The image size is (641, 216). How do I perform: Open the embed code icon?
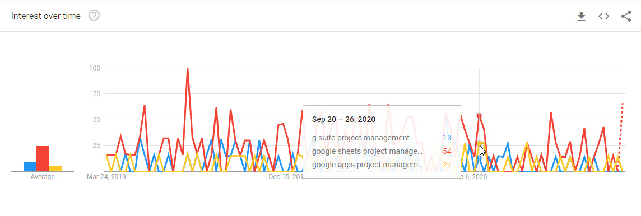[x=603, y=16]
